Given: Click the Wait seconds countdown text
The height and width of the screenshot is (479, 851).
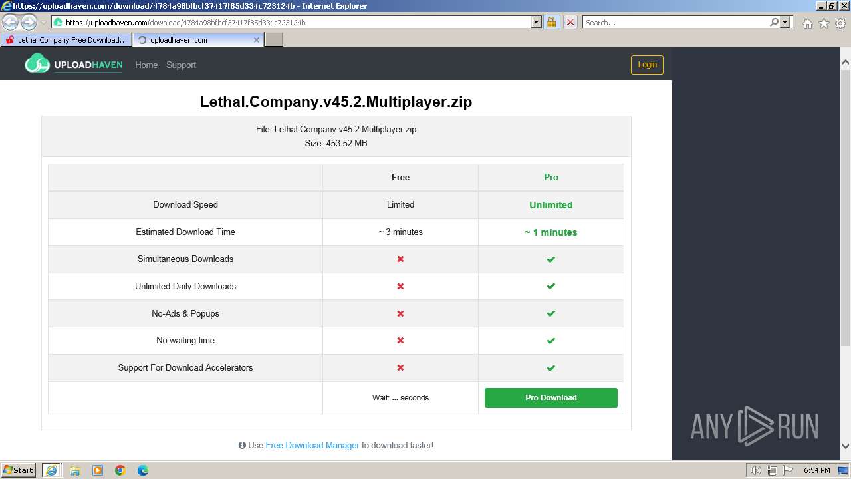Looking at the screenshot, I should coord(400,398).
